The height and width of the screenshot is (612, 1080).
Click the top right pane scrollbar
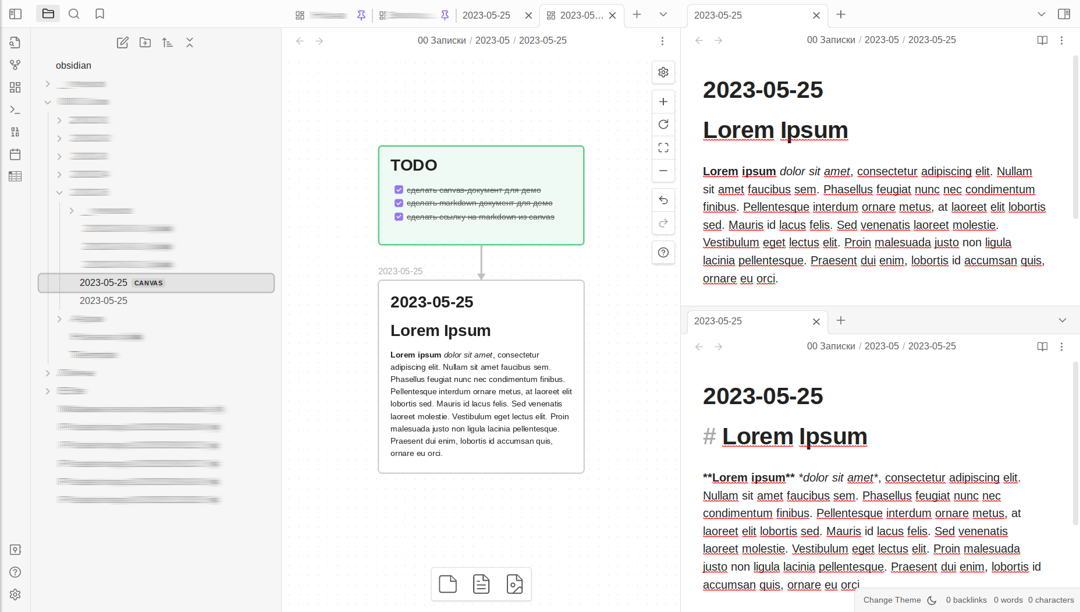coord(1075,137)
